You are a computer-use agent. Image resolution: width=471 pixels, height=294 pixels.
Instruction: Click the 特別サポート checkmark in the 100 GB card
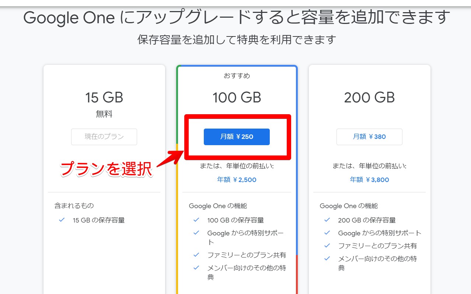click(196, 233)
